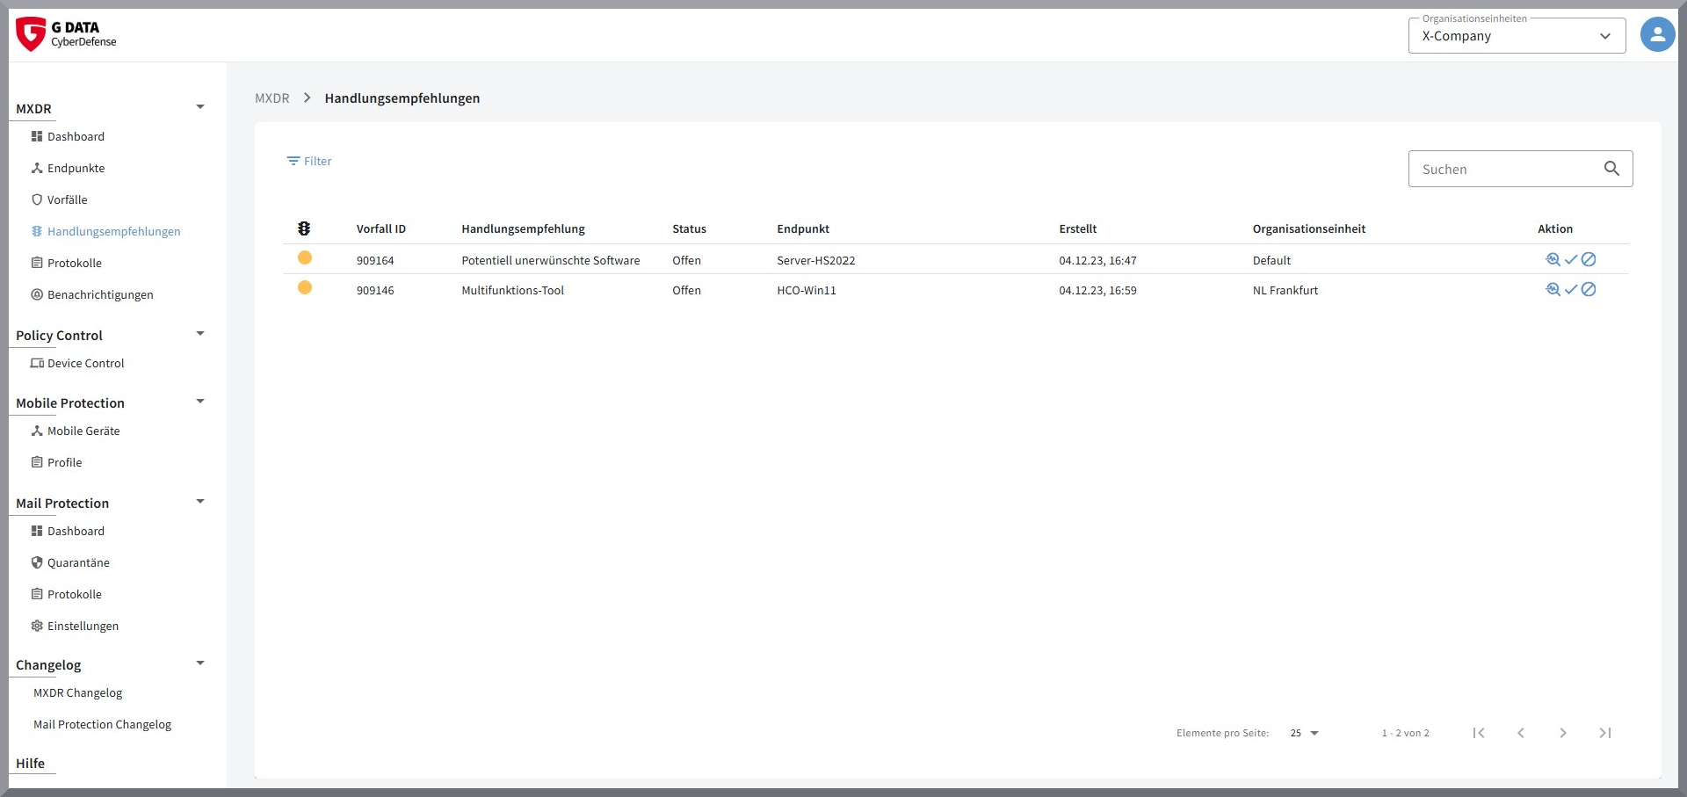Click the magnifier icon in Suchen field

(1611, 169)
